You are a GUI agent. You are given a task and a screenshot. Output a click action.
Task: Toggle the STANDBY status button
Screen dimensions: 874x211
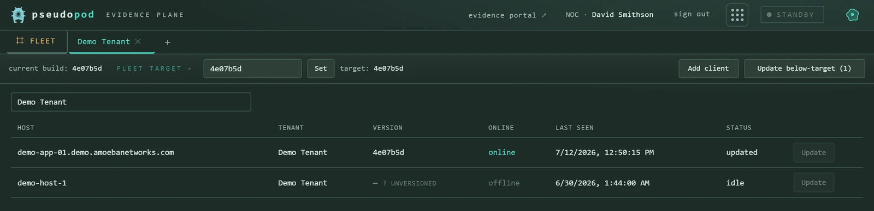click(x=792, y=15)
